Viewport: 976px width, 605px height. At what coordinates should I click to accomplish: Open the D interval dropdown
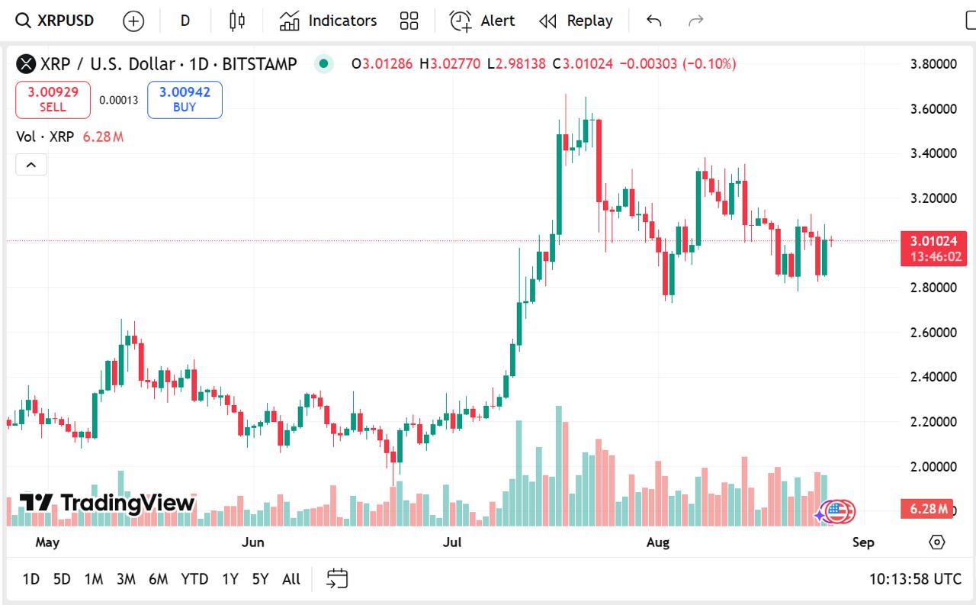point(185,21)
